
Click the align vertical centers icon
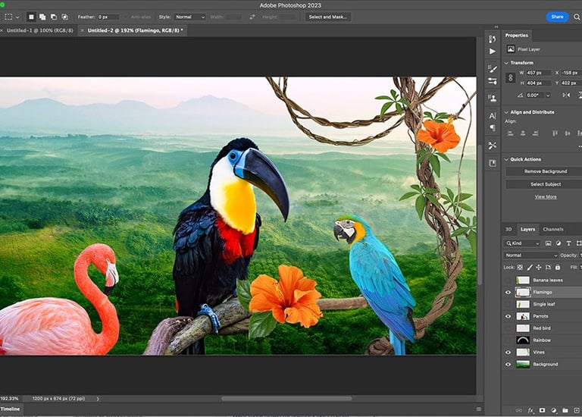tap(567, 133)
